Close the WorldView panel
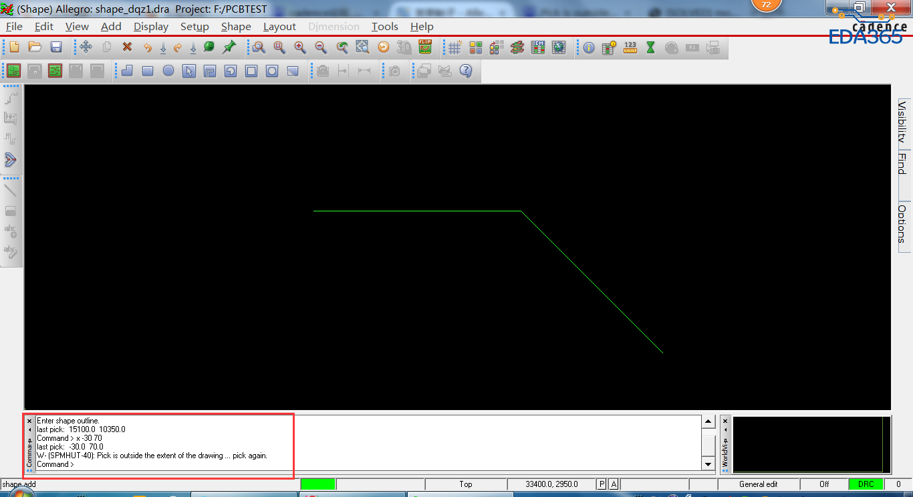This screenshot has height=497, width=913. [726, 421]
